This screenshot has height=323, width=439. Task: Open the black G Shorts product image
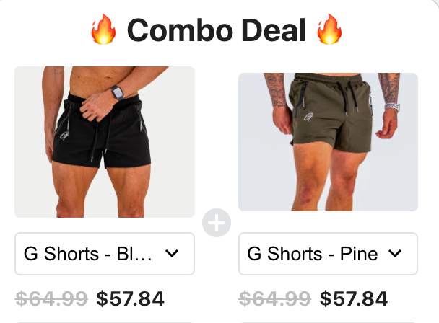click(x=105, y=142)
